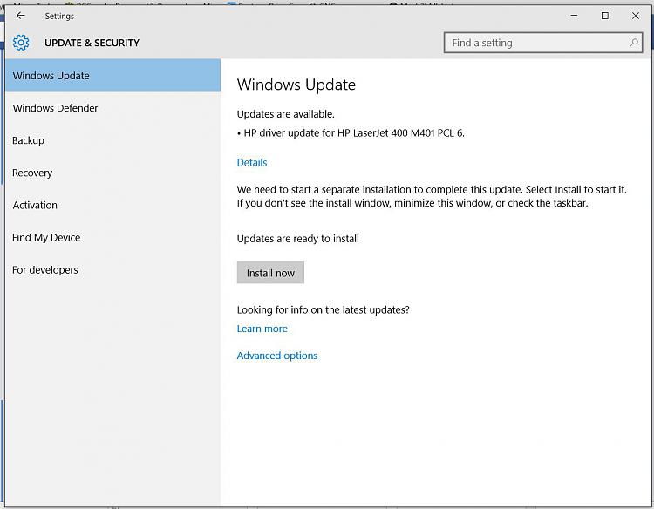Viewport: 654px width, 509px height.
Task: Click 'Looking for info on the latest updates?'
Action: (x=324, y=309)
